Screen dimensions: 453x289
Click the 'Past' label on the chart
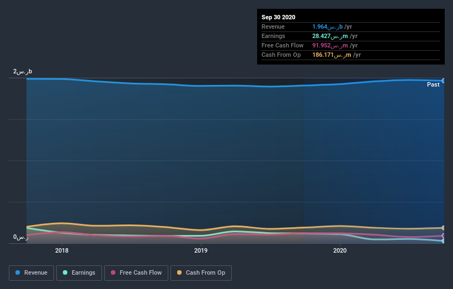(433, 84)
